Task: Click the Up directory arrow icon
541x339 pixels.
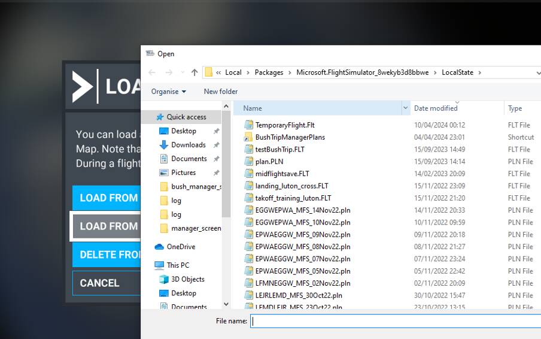Action: point(194,72)
